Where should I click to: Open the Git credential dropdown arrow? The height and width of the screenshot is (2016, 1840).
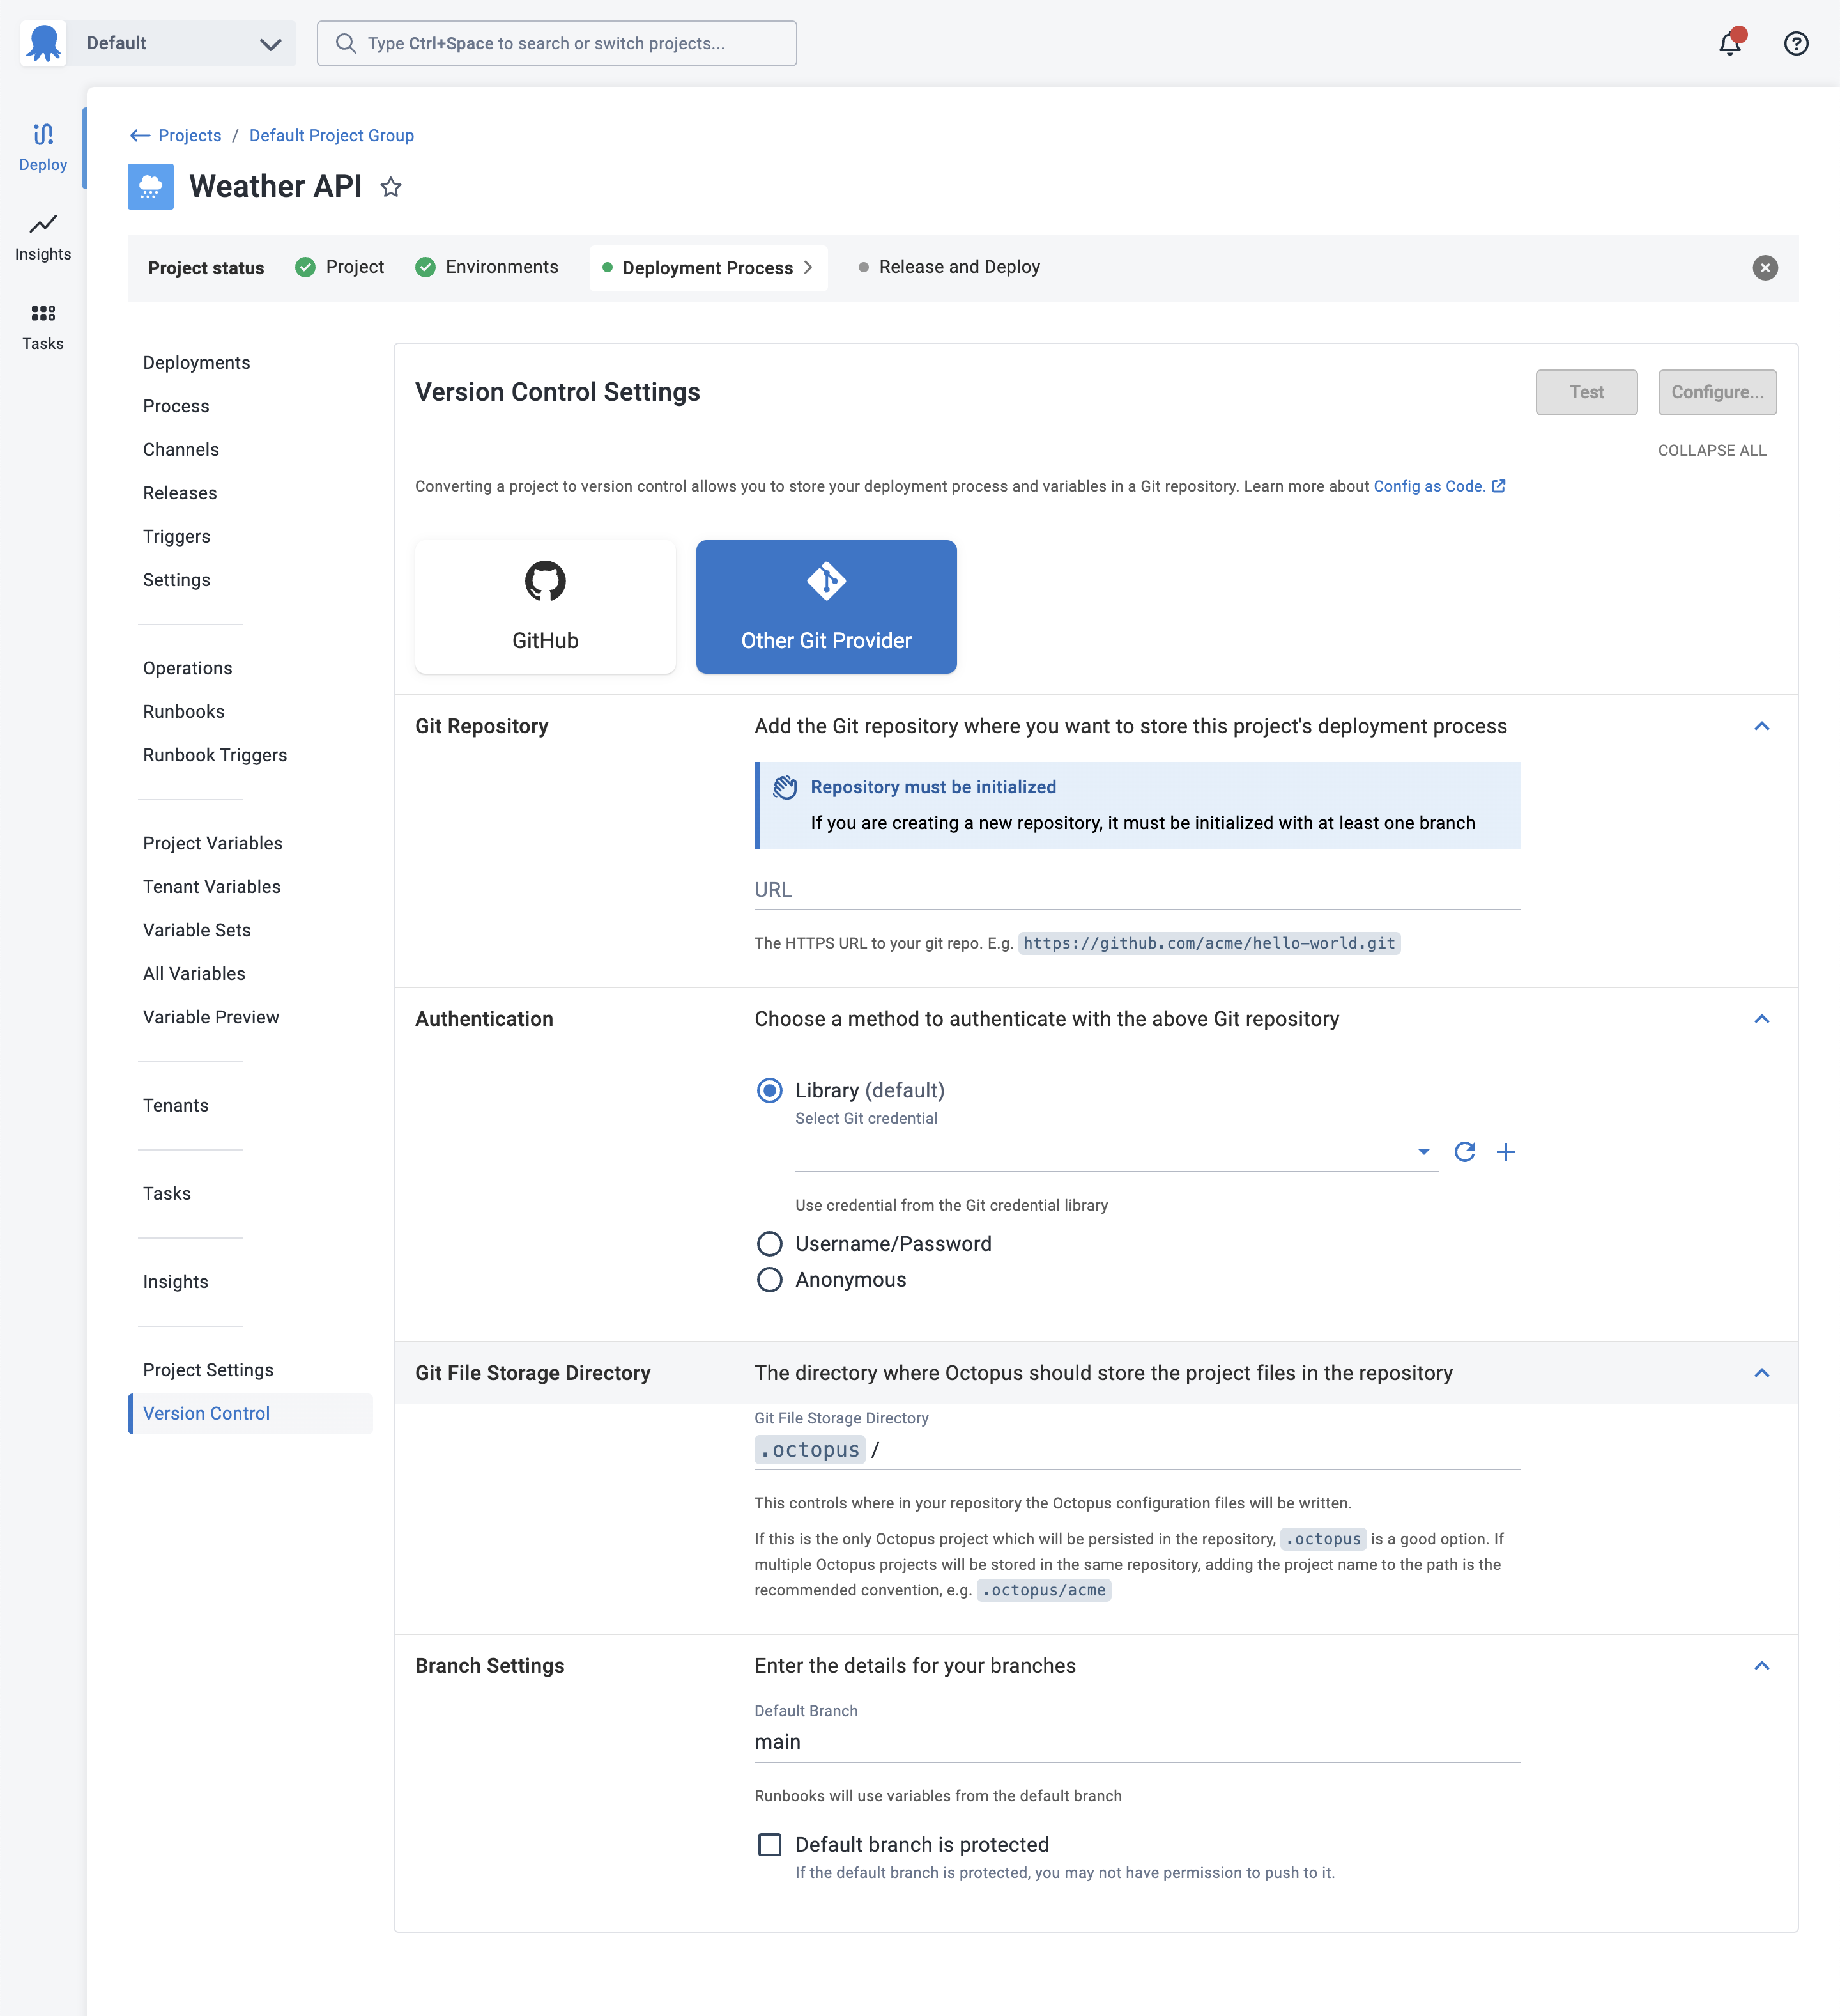point(1424,1152)
